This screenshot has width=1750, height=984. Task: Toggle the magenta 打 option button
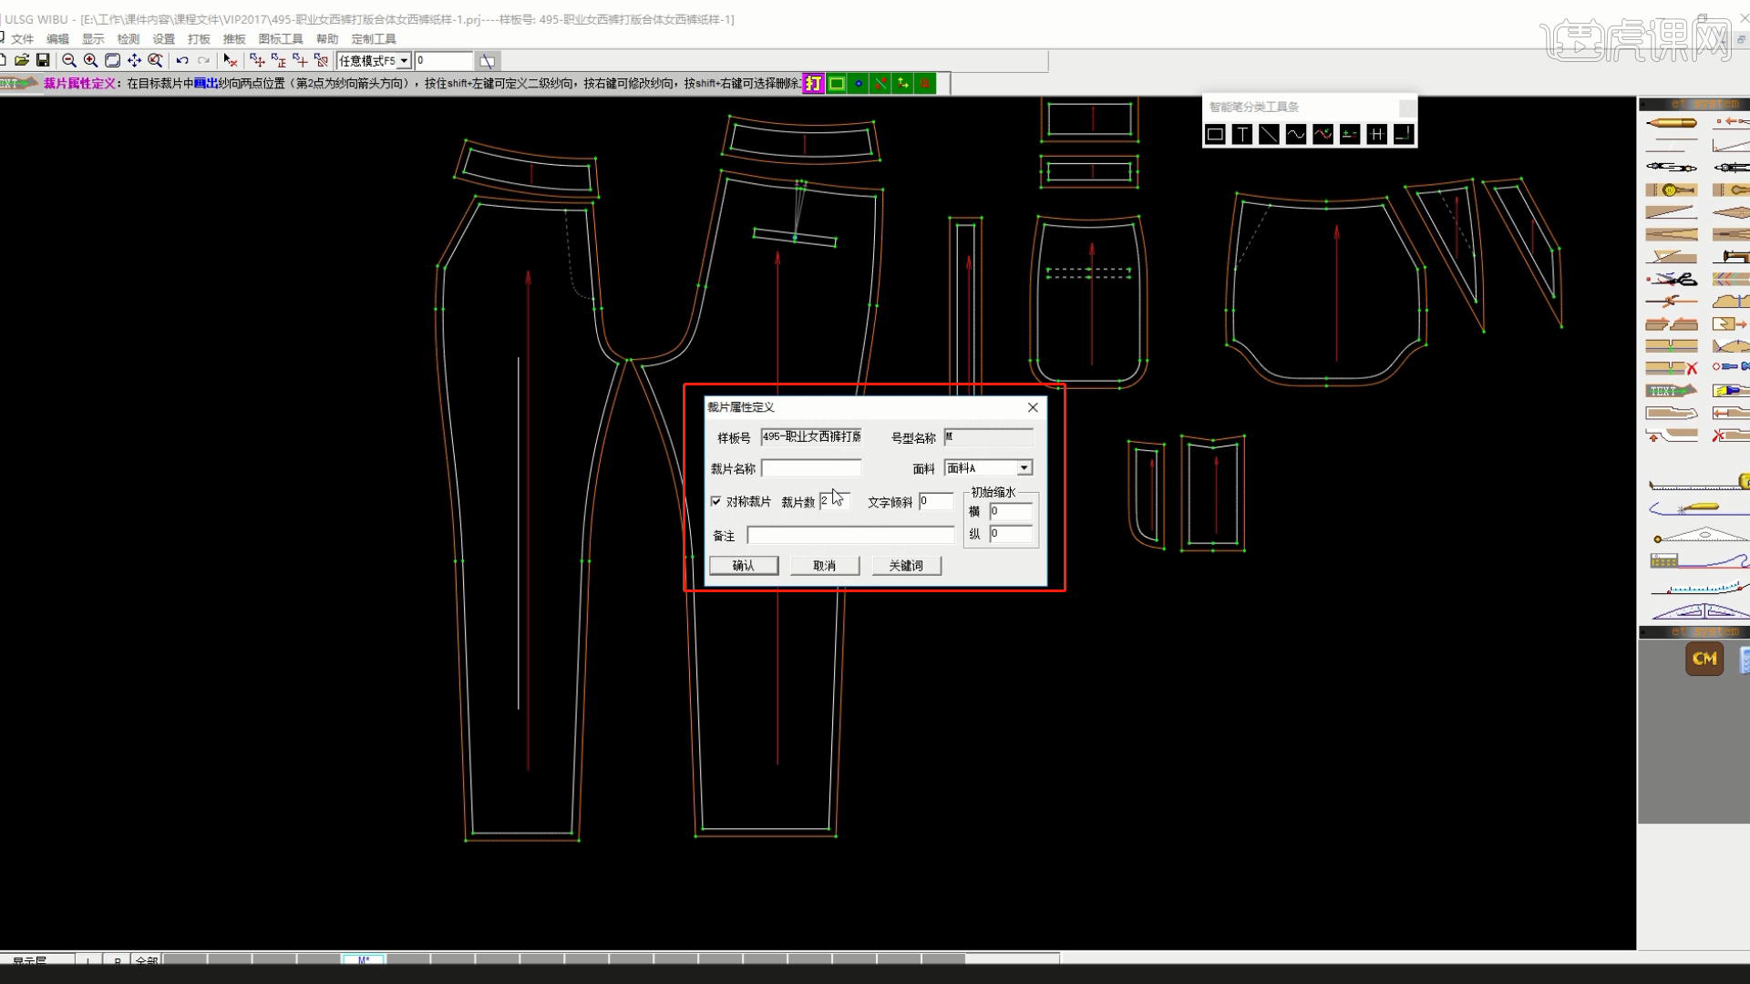[x=813, y=84]
